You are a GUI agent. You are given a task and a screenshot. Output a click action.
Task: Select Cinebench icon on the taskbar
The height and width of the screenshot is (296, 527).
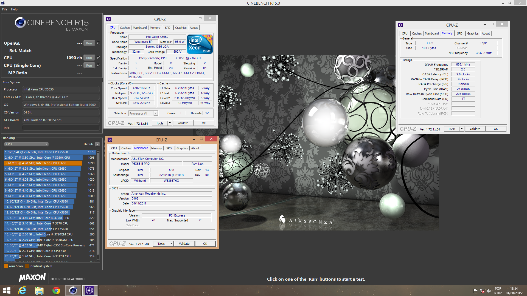73,290
